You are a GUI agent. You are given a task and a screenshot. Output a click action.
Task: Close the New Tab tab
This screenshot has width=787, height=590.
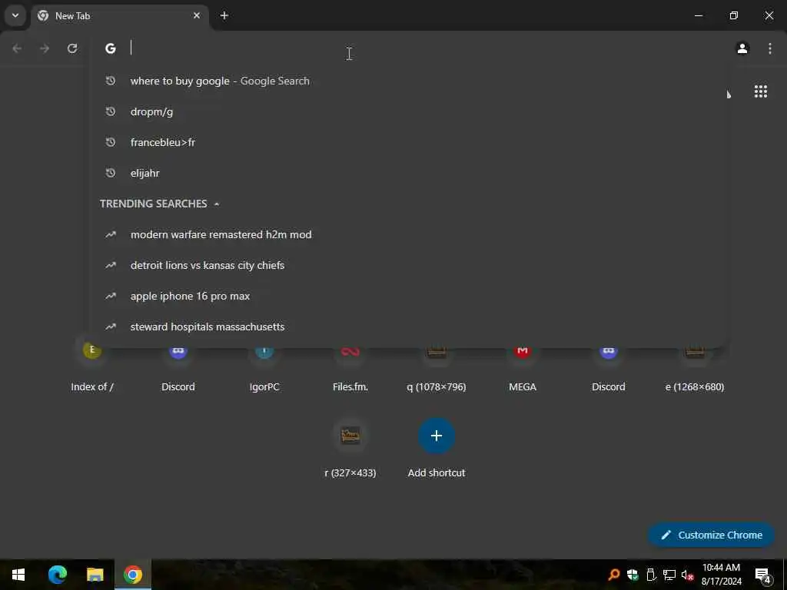tap(197, 15)
